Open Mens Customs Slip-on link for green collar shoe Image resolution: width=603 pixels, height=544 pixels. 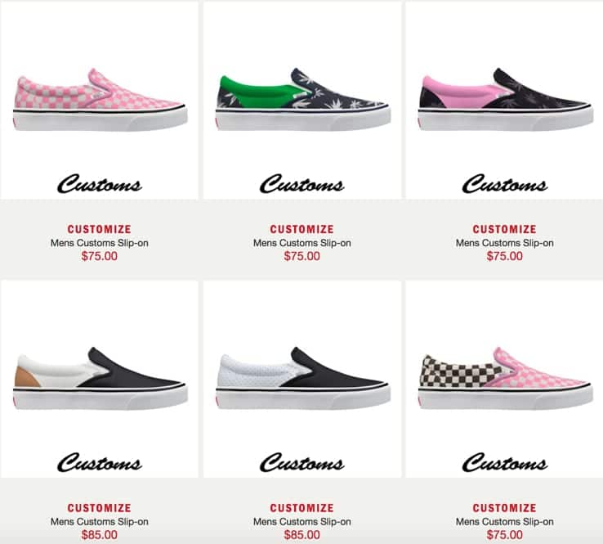pos(301,243)
